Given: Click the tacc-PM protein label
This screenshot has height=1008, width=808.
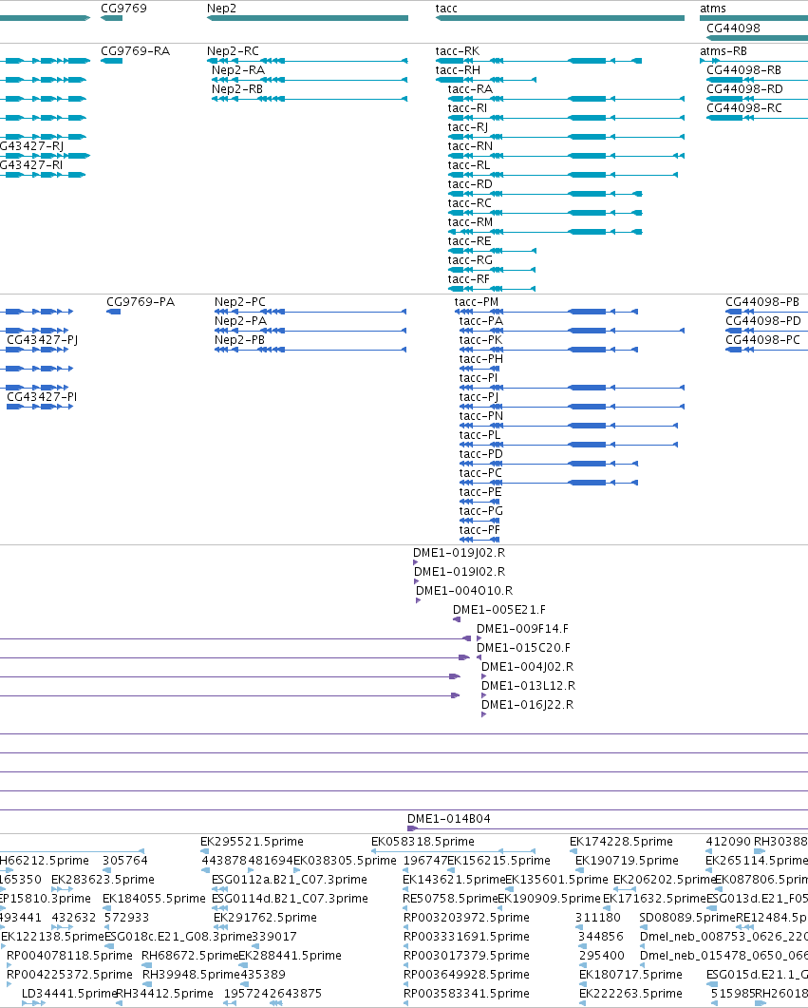Looking at the screenshot, I should click(477, 301).
